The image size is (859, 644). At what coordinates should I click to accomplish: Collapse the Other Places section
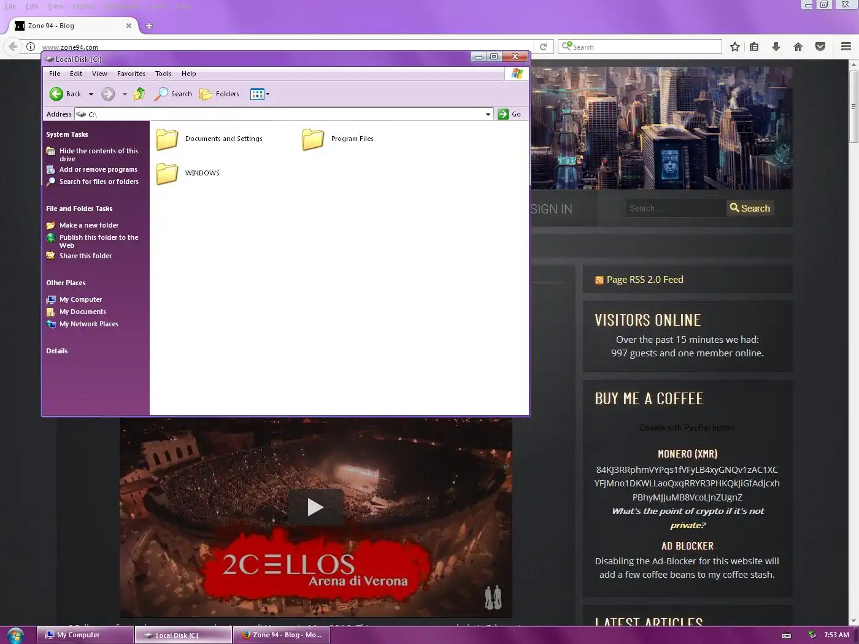click(66, 283)
